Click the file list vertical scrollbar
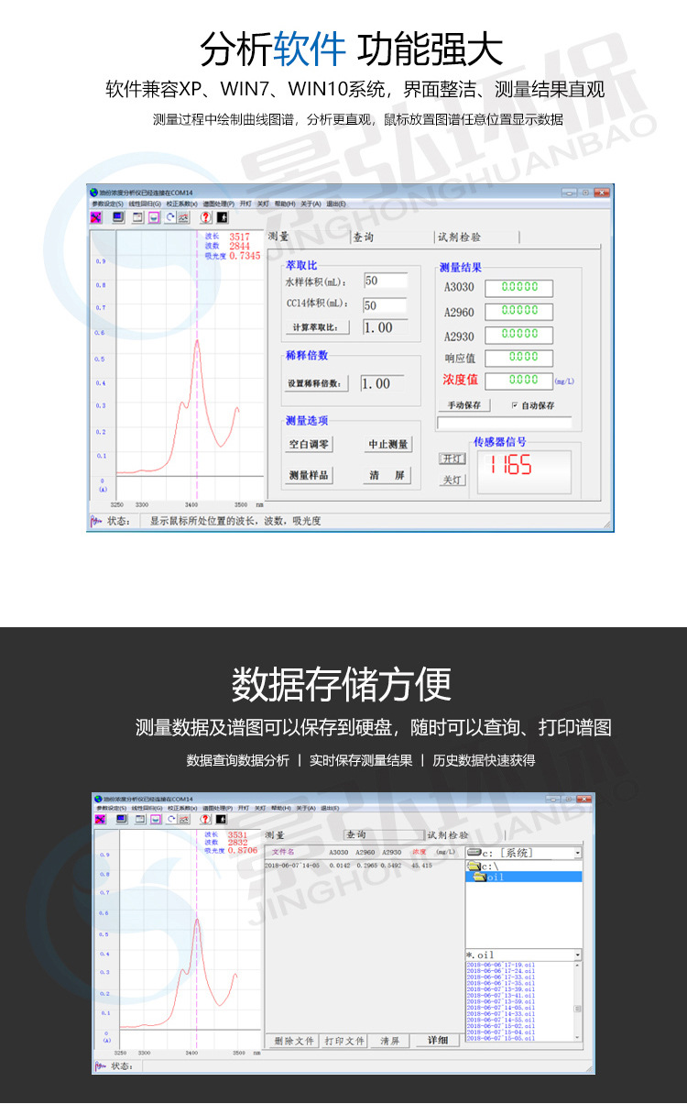 pyautogui.click(x=578, y=1002)
